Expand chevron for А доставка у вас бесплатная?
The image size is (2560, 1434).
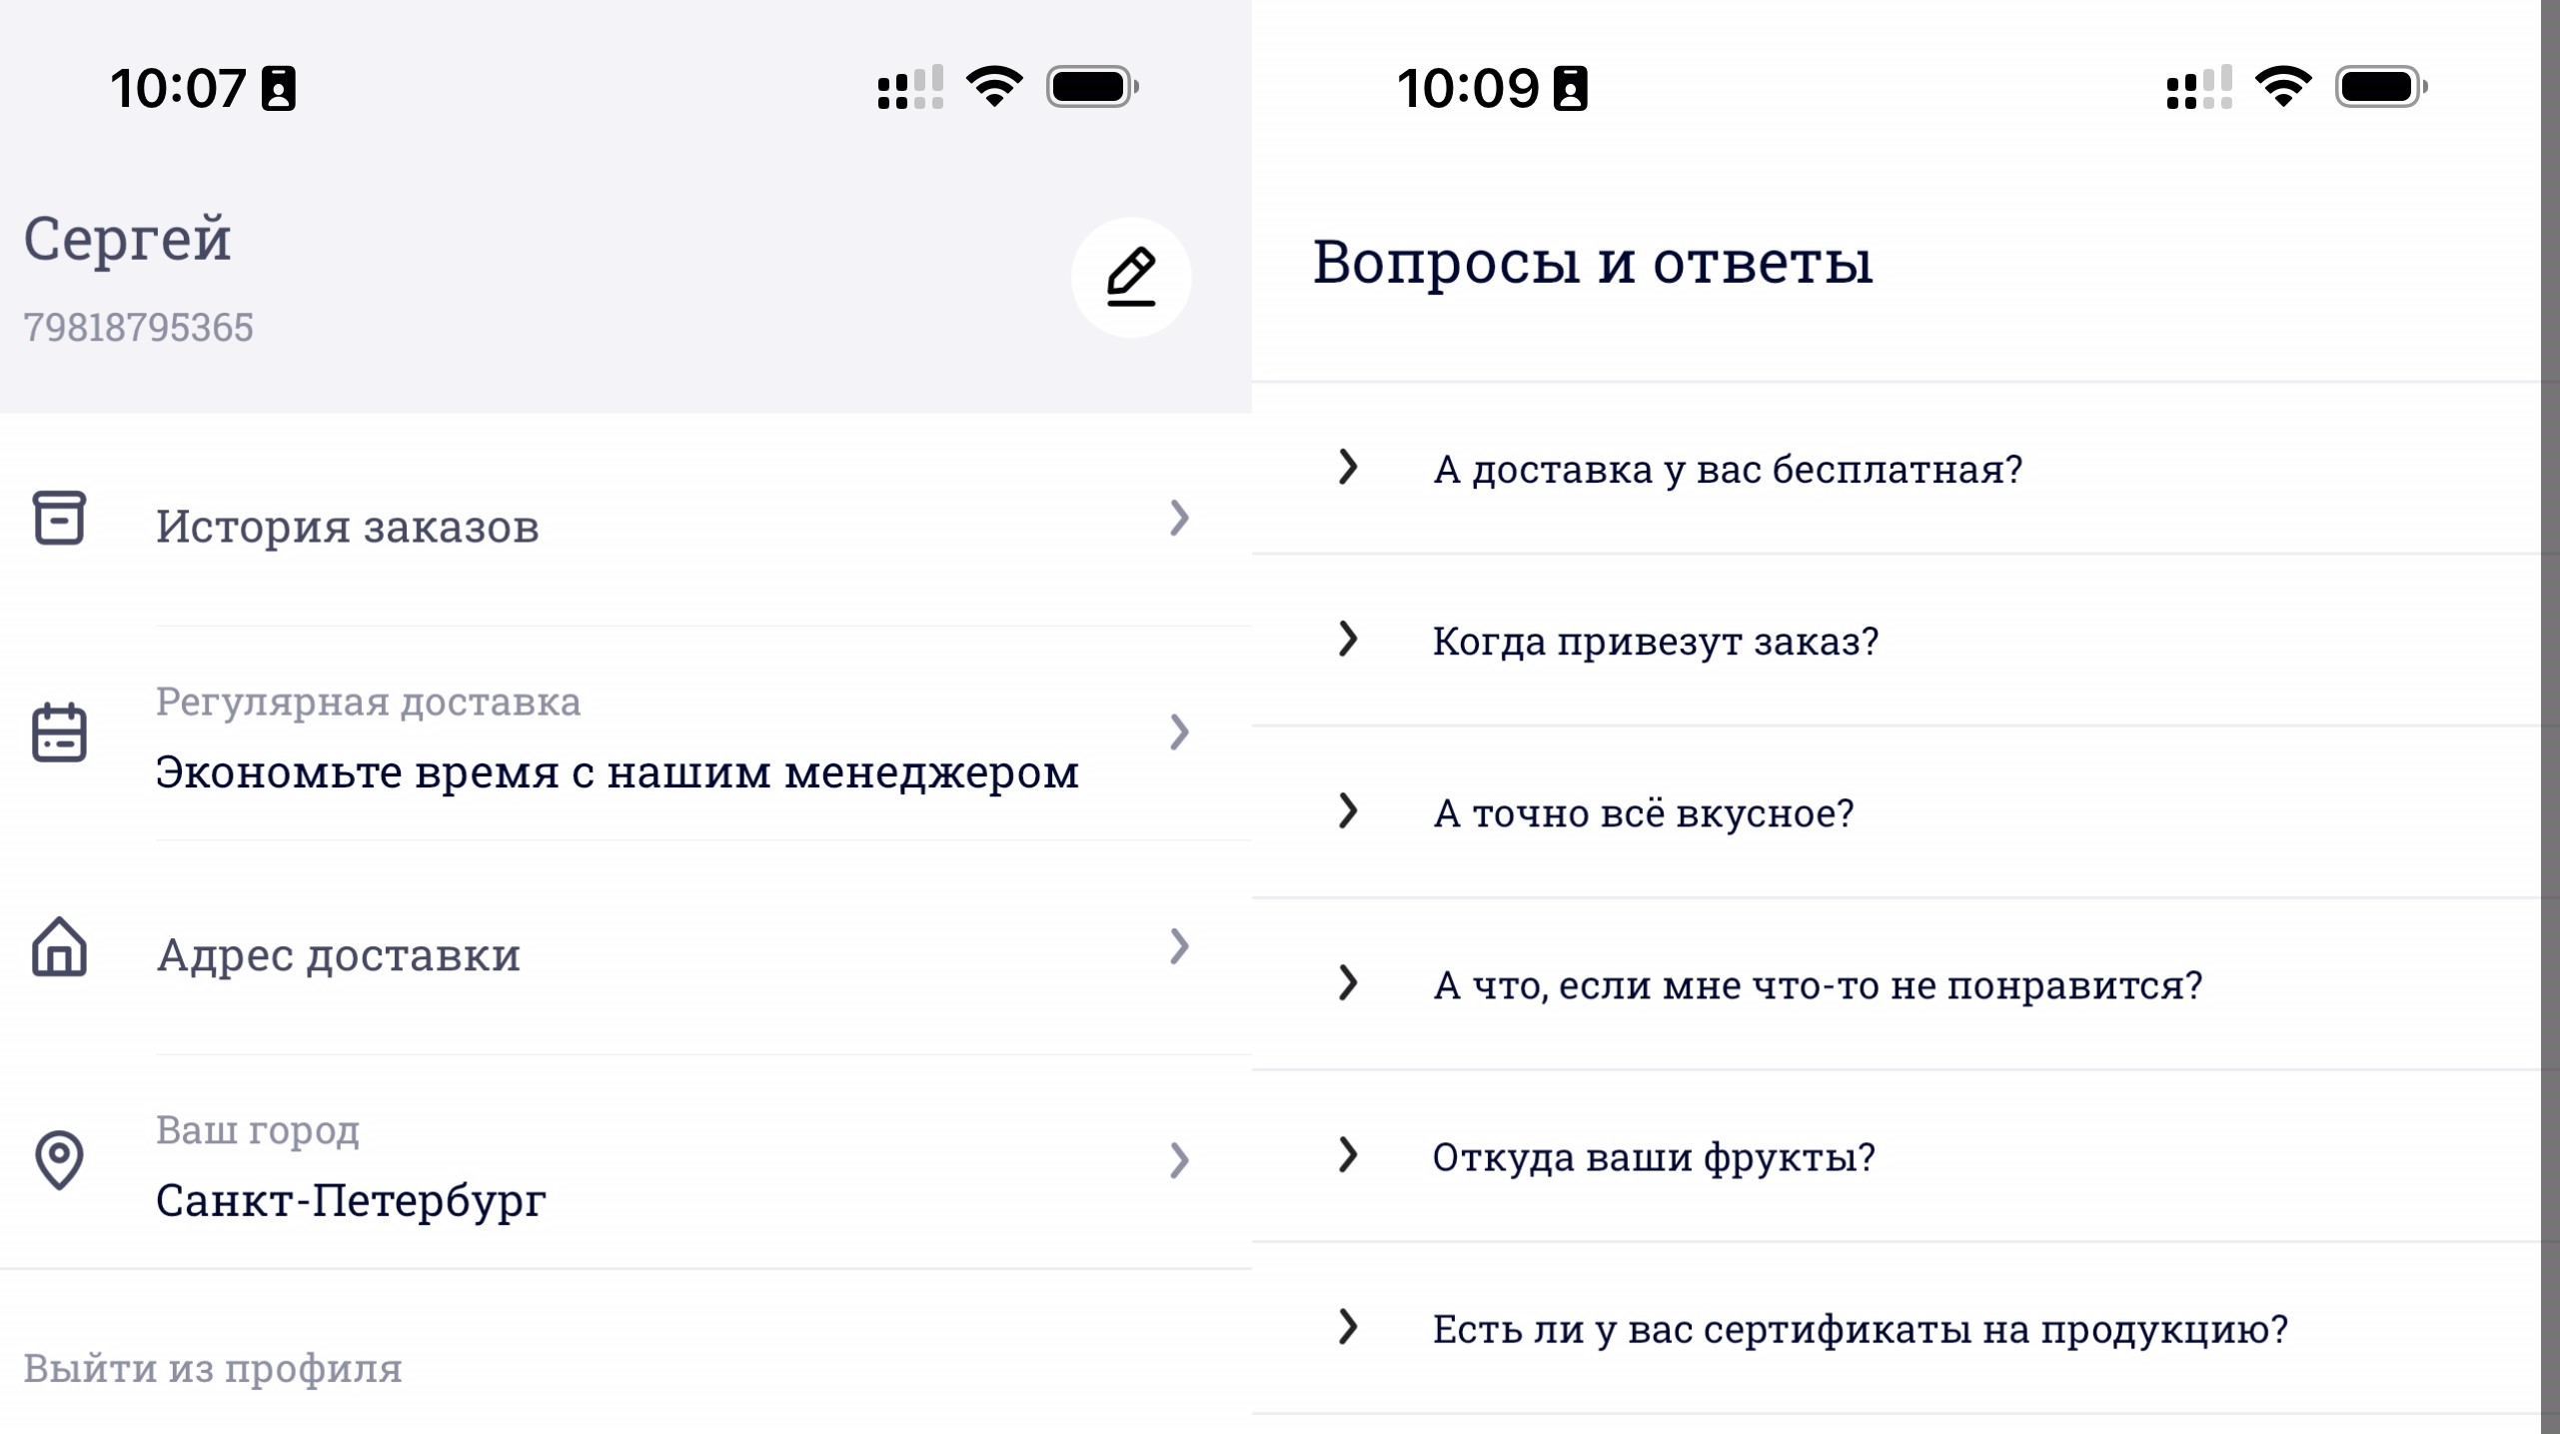pyautogui.click(x=1348, y=467)
